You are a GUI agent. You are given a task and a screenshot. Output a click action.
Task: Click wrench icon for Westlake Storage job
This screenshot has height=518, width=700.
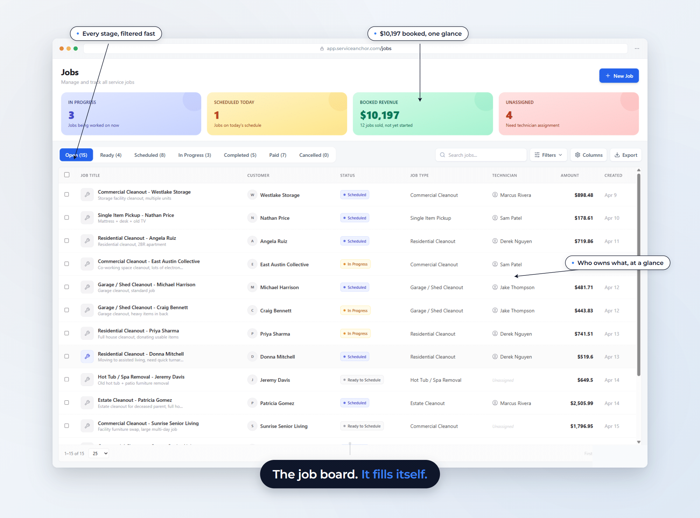point(87,195)
